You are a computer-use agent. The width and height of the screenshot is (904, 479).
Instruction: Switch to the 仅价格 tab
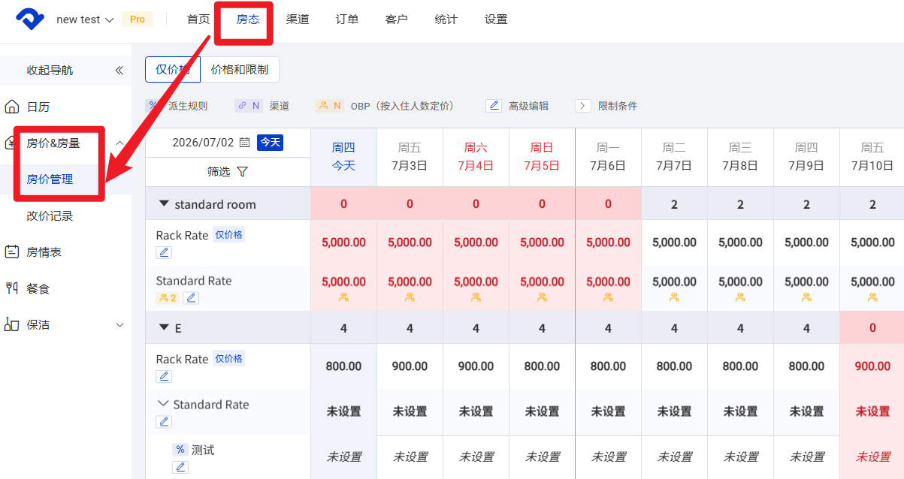(173, 70)
